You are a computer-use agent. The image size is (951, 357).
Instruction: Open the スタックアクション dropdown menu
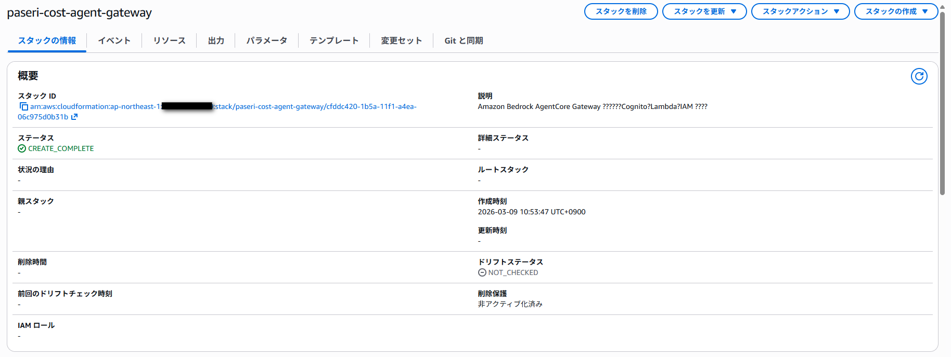pyautogui.click(x=800, y=11)
